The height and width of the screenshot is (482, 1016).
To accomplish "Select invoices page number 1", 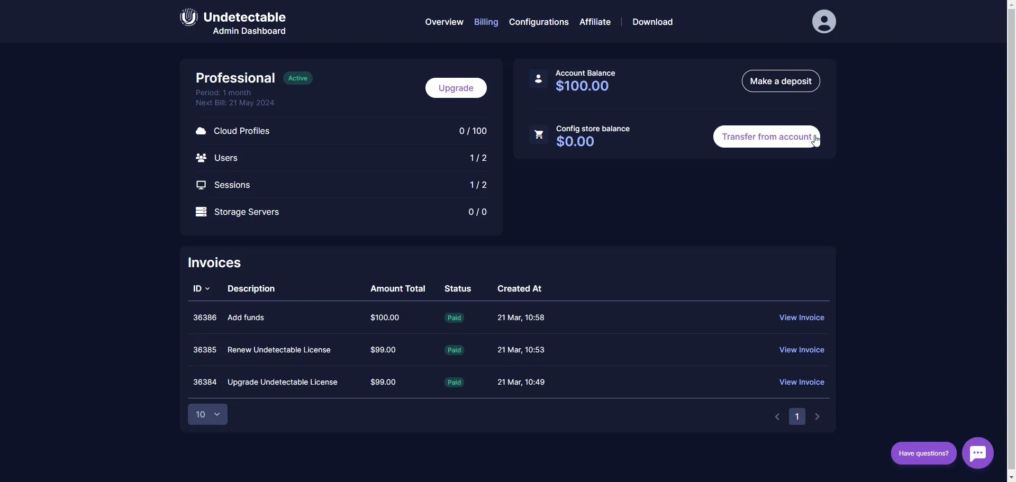I will click(797, 416).
